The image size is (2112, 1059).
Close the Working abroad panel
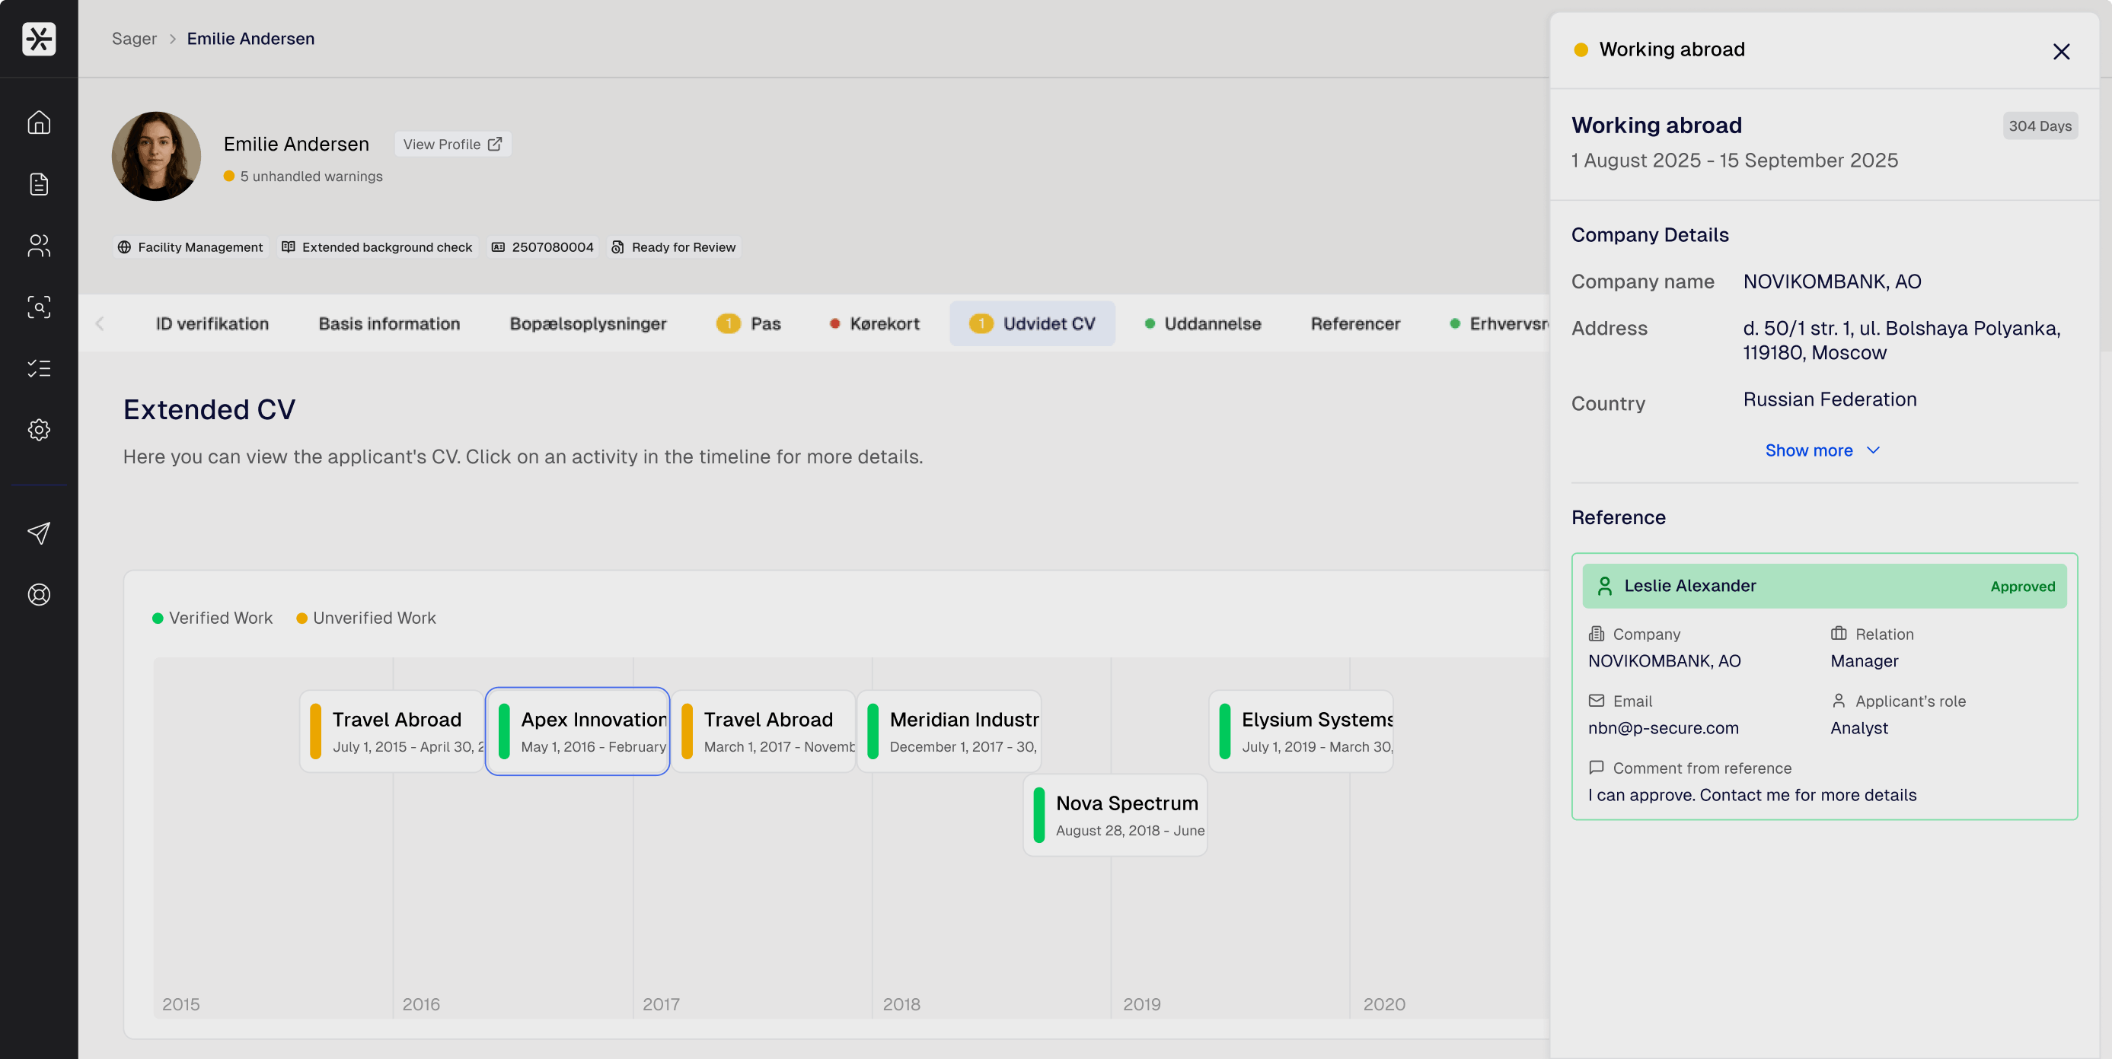pos(2060,52)
